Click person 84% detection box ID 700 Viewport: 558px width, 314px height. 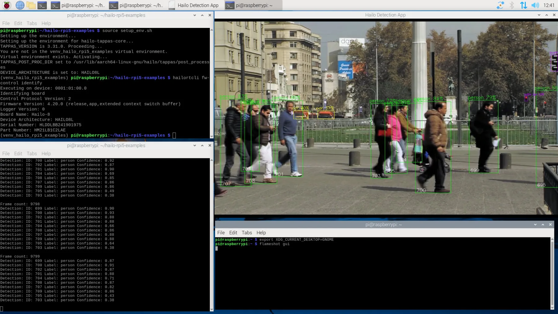click(x=433, y=147)
